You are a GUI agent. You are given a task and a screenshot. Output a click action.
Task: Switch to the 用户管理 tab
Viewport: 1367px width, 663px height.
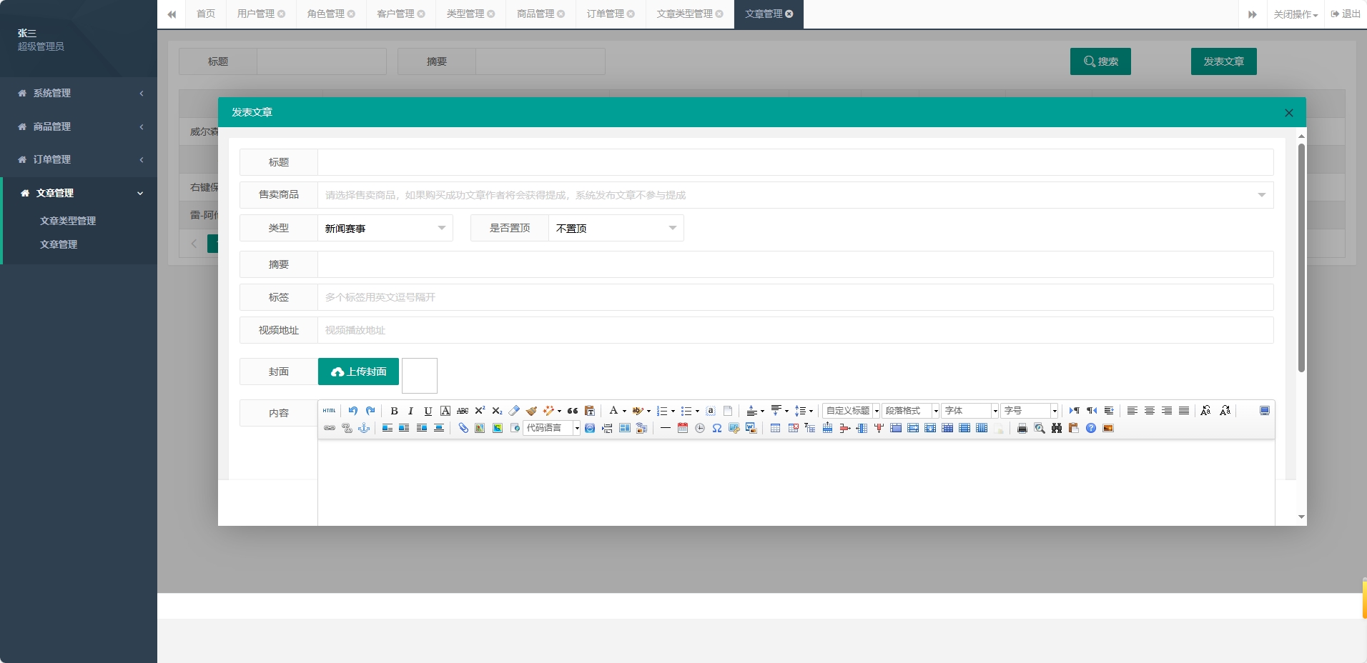tap(261, 14)
